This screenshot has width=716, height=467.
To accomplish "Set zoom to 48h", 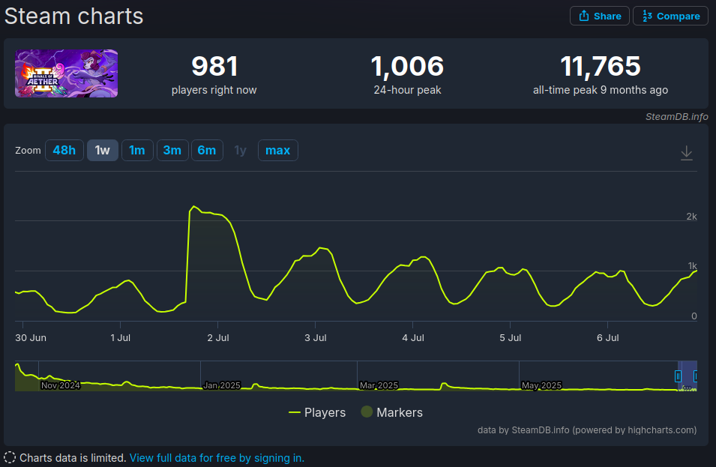I will tap(64, 150).
